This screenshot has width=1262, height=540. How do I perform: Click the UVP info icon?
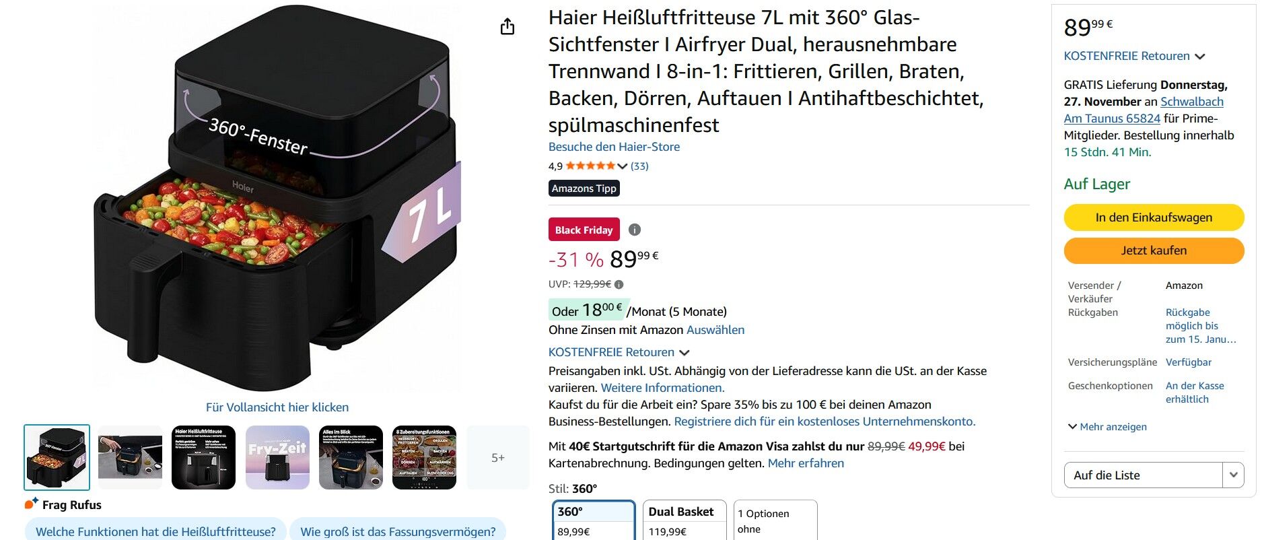(x=619, y=284)
